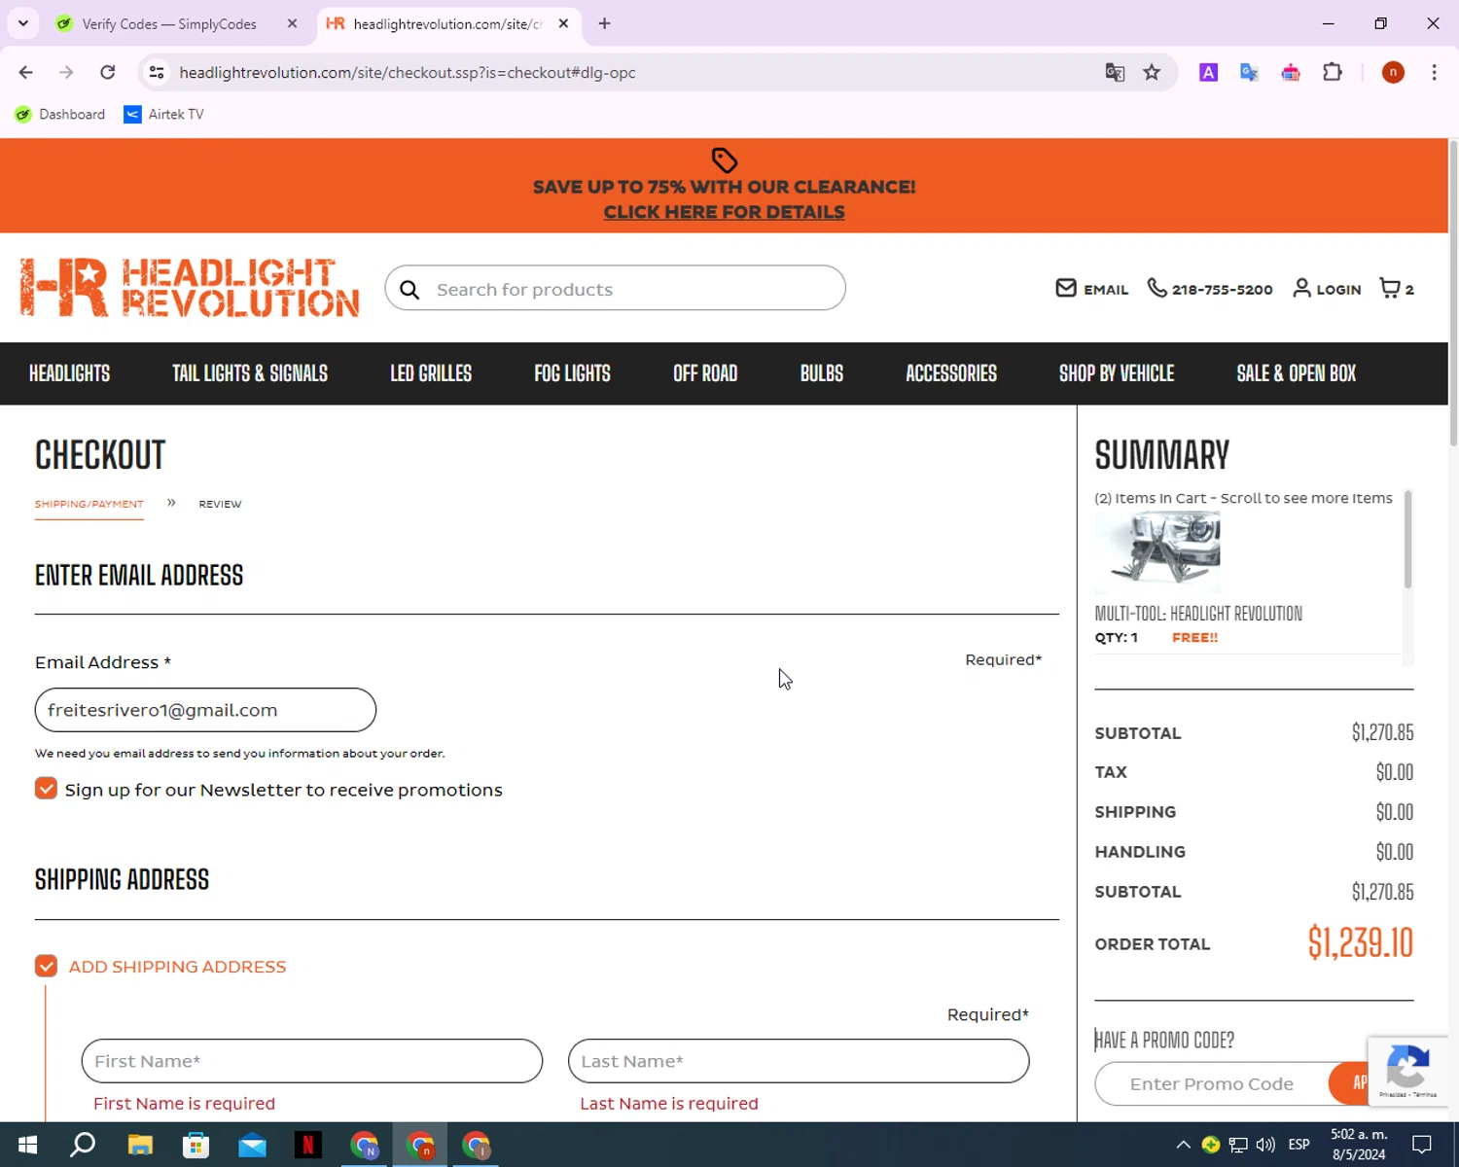The image size is (1459, 1167).
Task: Click the Enter Promo Code field
Action: (x=1212, y=1083)
